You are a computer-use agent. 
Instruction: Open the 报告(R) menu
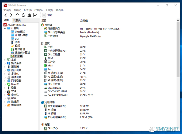(x=28, y=10)
